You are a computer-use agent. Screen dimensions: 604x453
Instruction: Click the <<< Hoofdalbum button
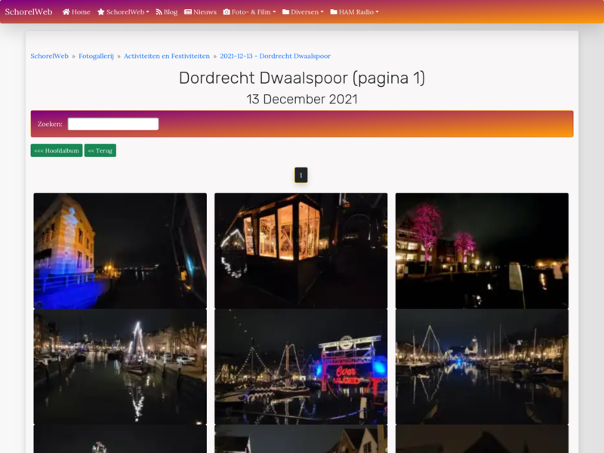[x=57, y=150]
